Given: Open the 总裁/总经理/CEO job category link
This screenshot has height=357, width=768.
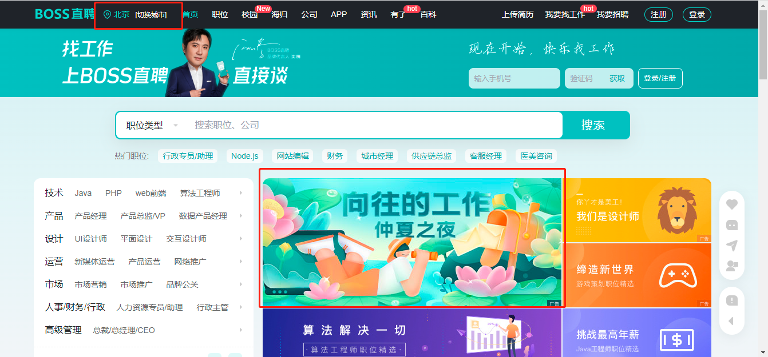Looking at the screenshot, I should point(124,330).
